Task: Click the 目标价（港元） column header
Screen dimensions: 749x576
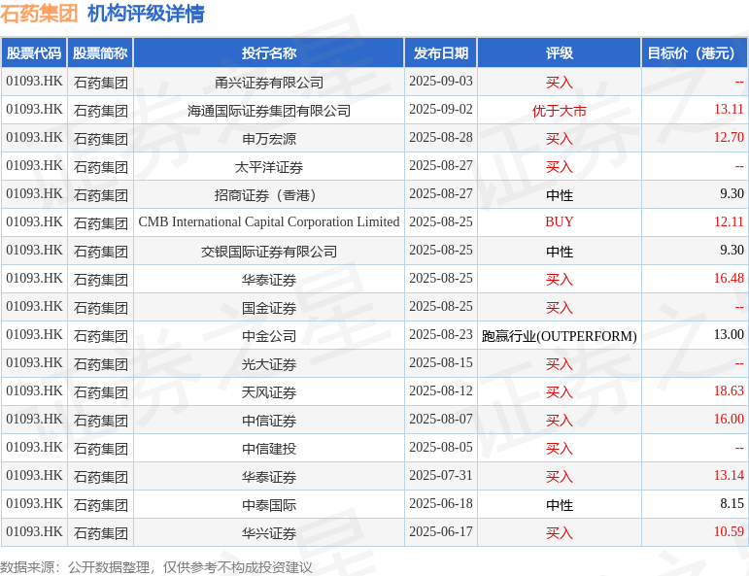Action: tap(695, 52)
